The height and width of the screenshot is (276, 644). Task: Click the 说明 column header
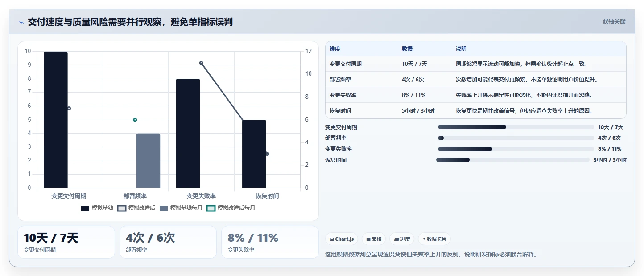coord(461,49)
